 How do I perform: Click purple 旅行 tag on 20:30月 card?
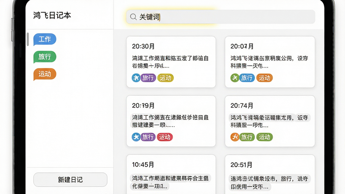[x=148, y=78]
